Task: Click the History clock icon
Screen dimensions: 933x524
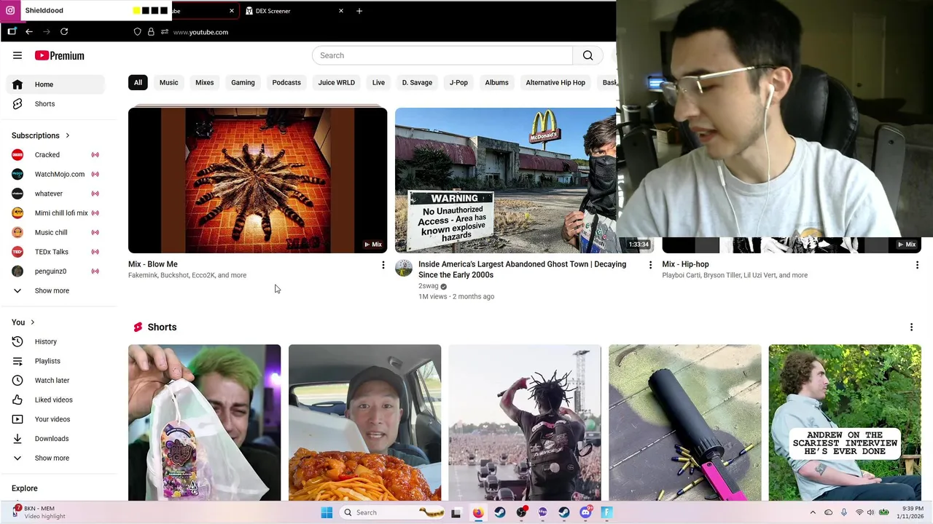Action: click(x=17, y=341)
